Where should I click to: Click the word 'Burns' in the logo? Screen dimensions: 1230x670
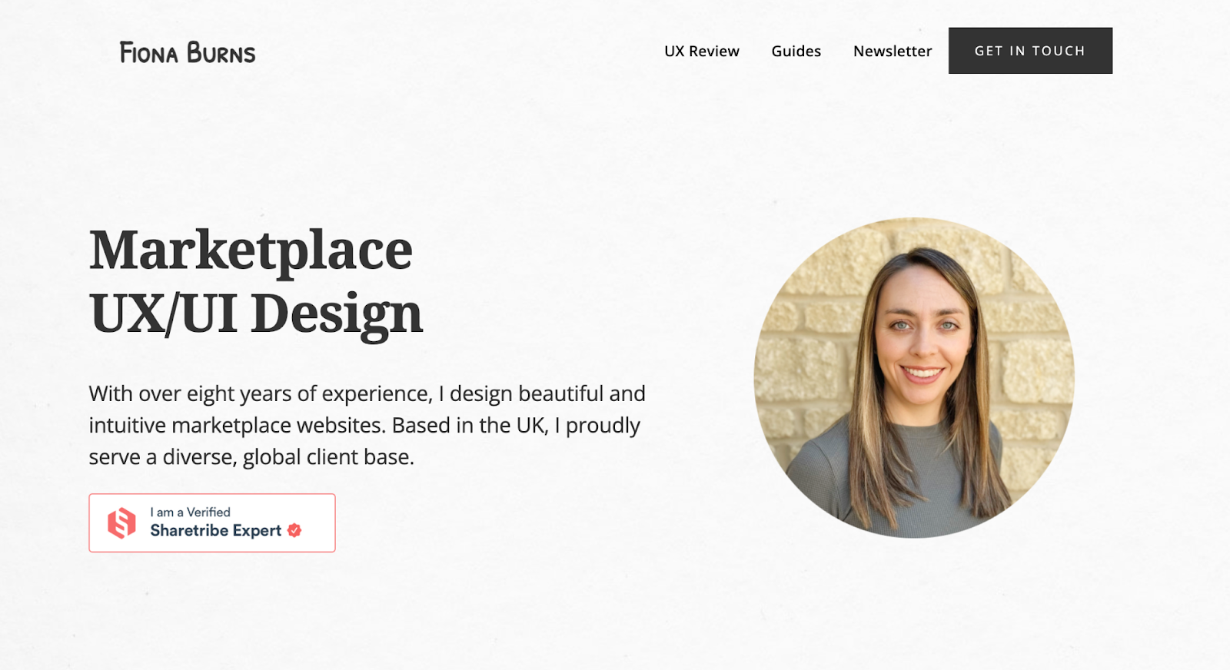(x=221, y=52)
